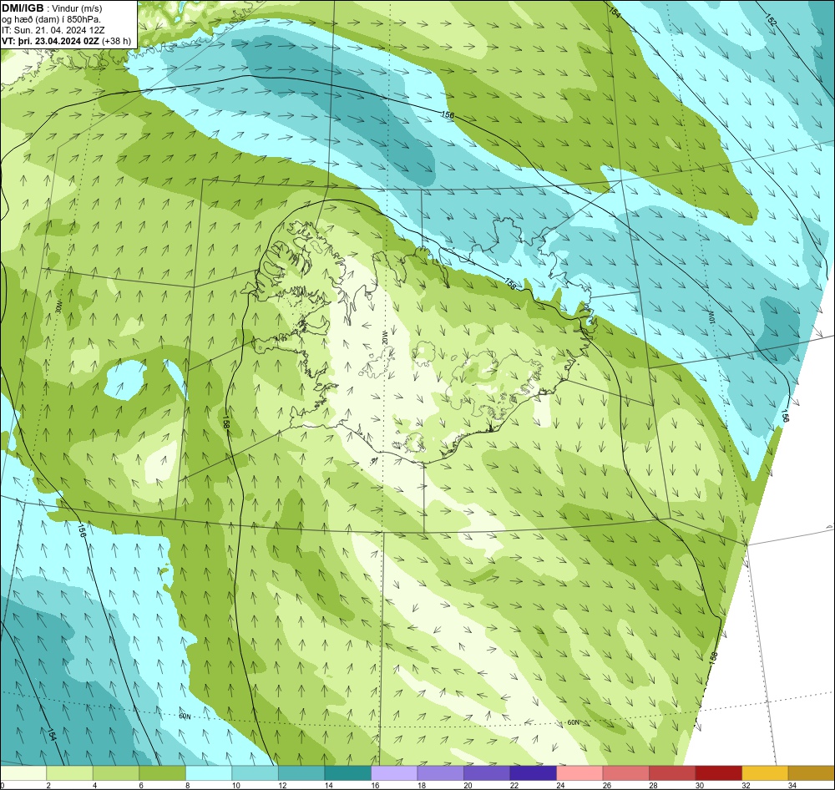Click the 'IT: Sun. 21. 04. 2024 12Z' line
This screenshot has height=790, width=835.
coord(53,30)
